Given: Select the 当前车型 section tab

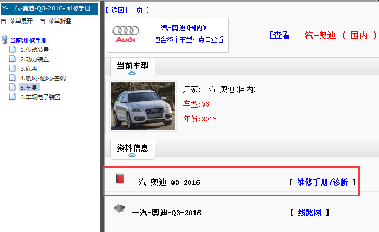Looking at the screenshot, I should (x=132, y=67).
